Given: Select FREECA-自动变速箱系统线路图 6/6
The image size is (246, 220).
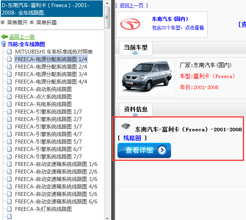Looking at the screenshot, I should (x=56, y=201).
